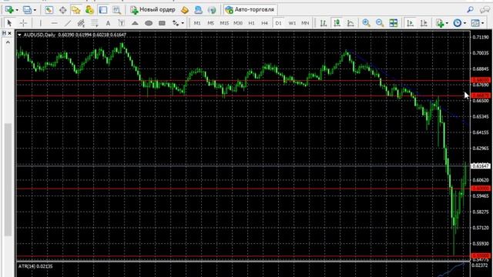
Task: Toggle the Navigator folder-star icon
Action: tap(75, 10)
